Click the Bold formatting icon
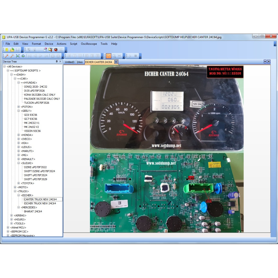278x278 pixels. coord(69,56)
